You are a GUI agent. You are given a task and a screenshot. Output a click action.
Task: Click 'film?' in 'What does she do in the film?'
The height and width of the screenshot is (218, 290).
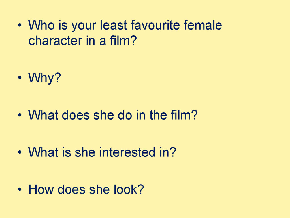[184, 115]
